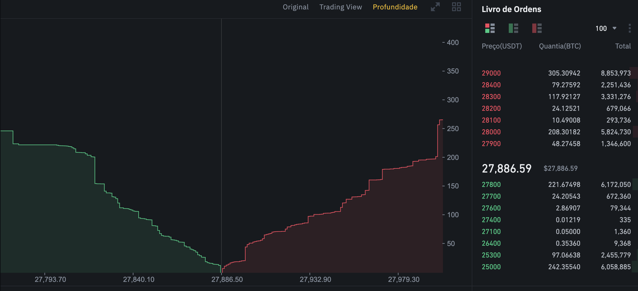Select the Profundidade depth tab
Image resolution: width=638 pixels, height=291 pixels.
[x=395, y=7]
